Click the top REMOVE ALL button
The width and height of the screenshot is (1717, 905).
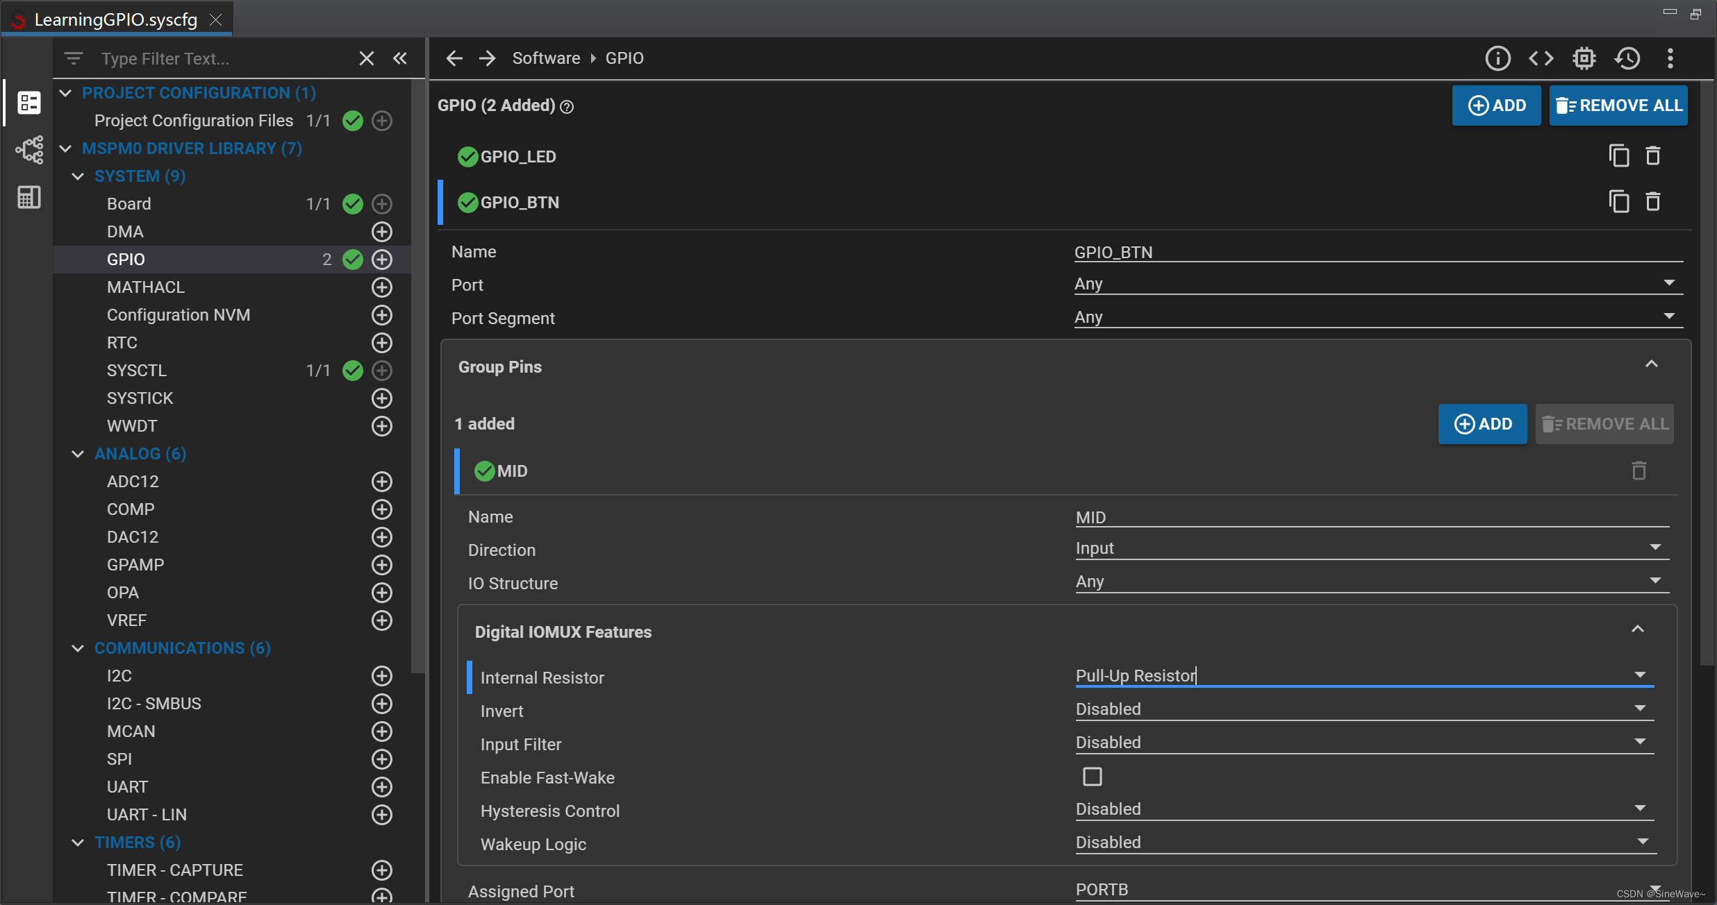(1618, 105)
